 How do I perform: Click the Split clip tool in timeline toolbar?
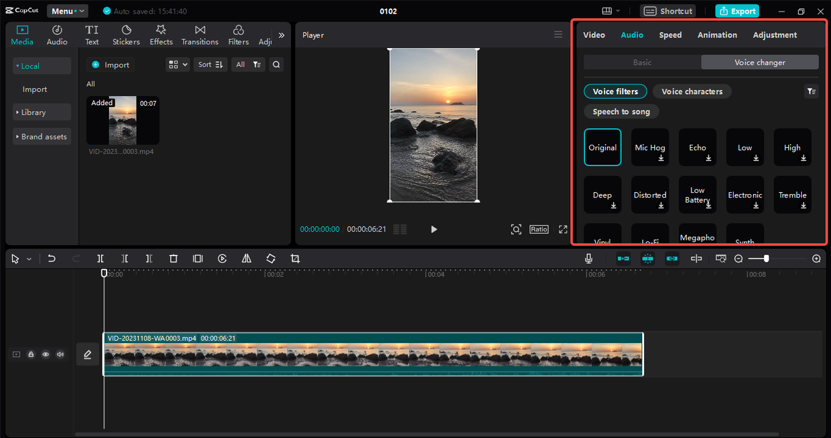pos(101,258)
